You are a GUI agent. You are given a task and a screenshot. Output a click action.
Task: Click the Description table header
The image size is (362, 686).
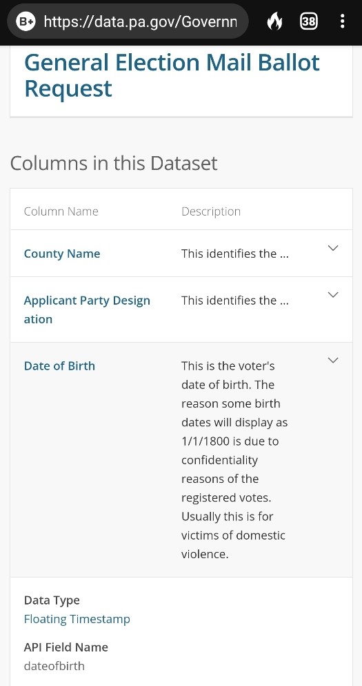click(x=211, y=211)
